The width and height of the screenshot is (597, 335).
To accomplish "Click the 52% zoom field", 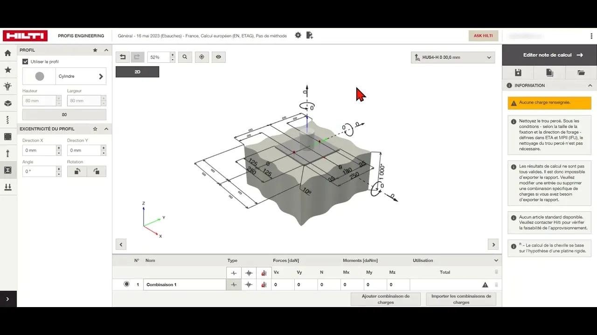I will click(159, 57).
